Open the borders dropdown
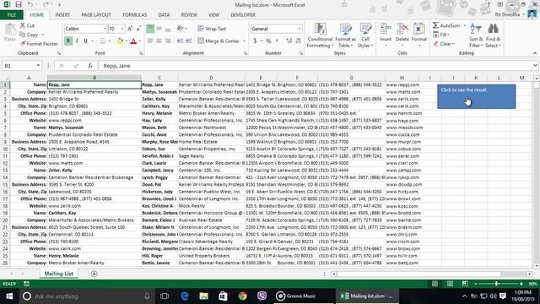Screen dimensions: 540x304 pos(110,41)
